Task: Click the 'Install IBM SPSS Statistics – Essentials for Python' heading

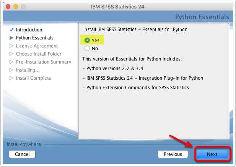Action: [135, 29]
